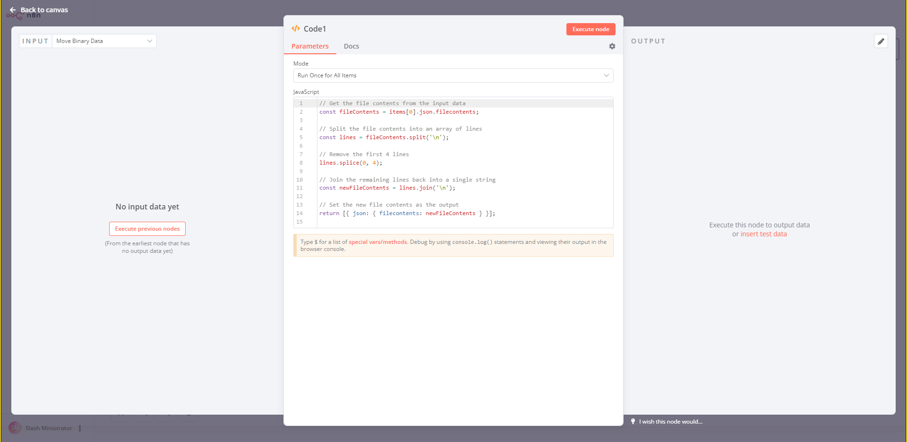Click the return statement on line 14

(407, 213)
